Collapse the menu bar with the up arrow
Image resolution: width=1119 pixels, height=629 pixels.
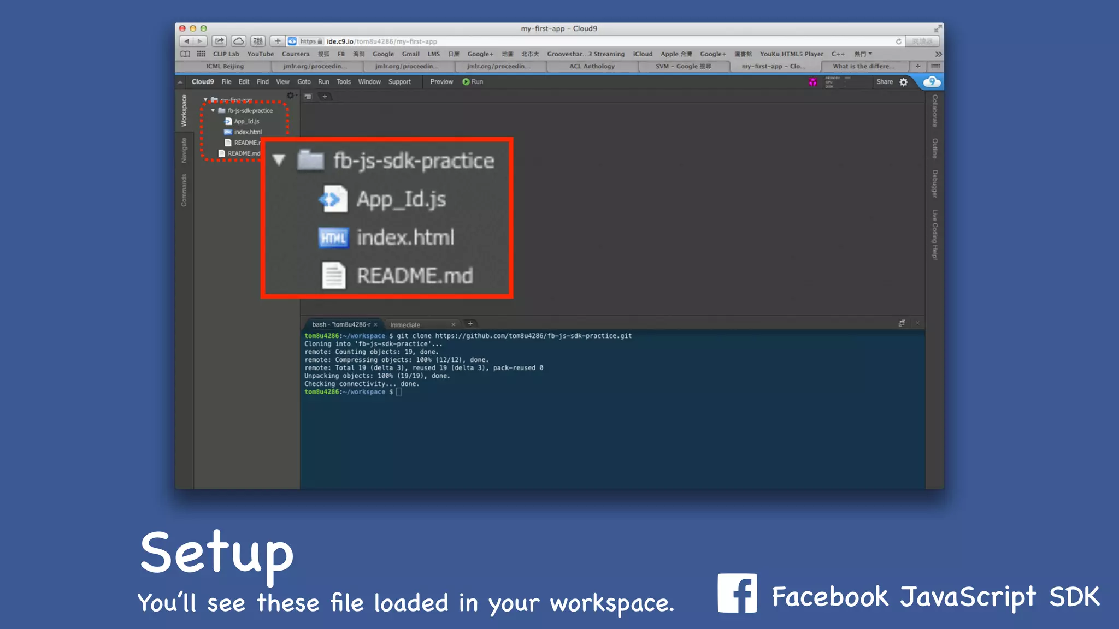pyautogui.click(x=180, y=82)
